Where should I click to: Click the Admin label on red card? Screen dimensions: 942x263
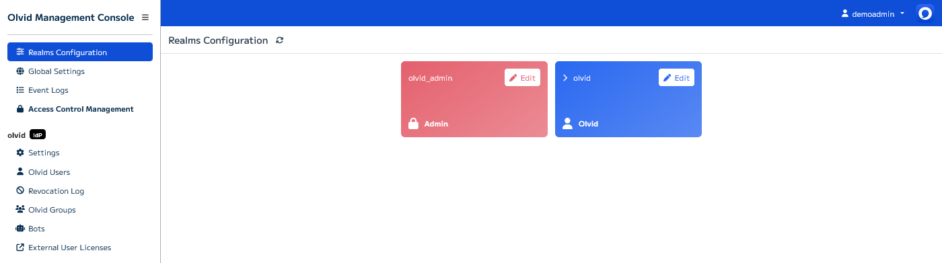(436, 124)
